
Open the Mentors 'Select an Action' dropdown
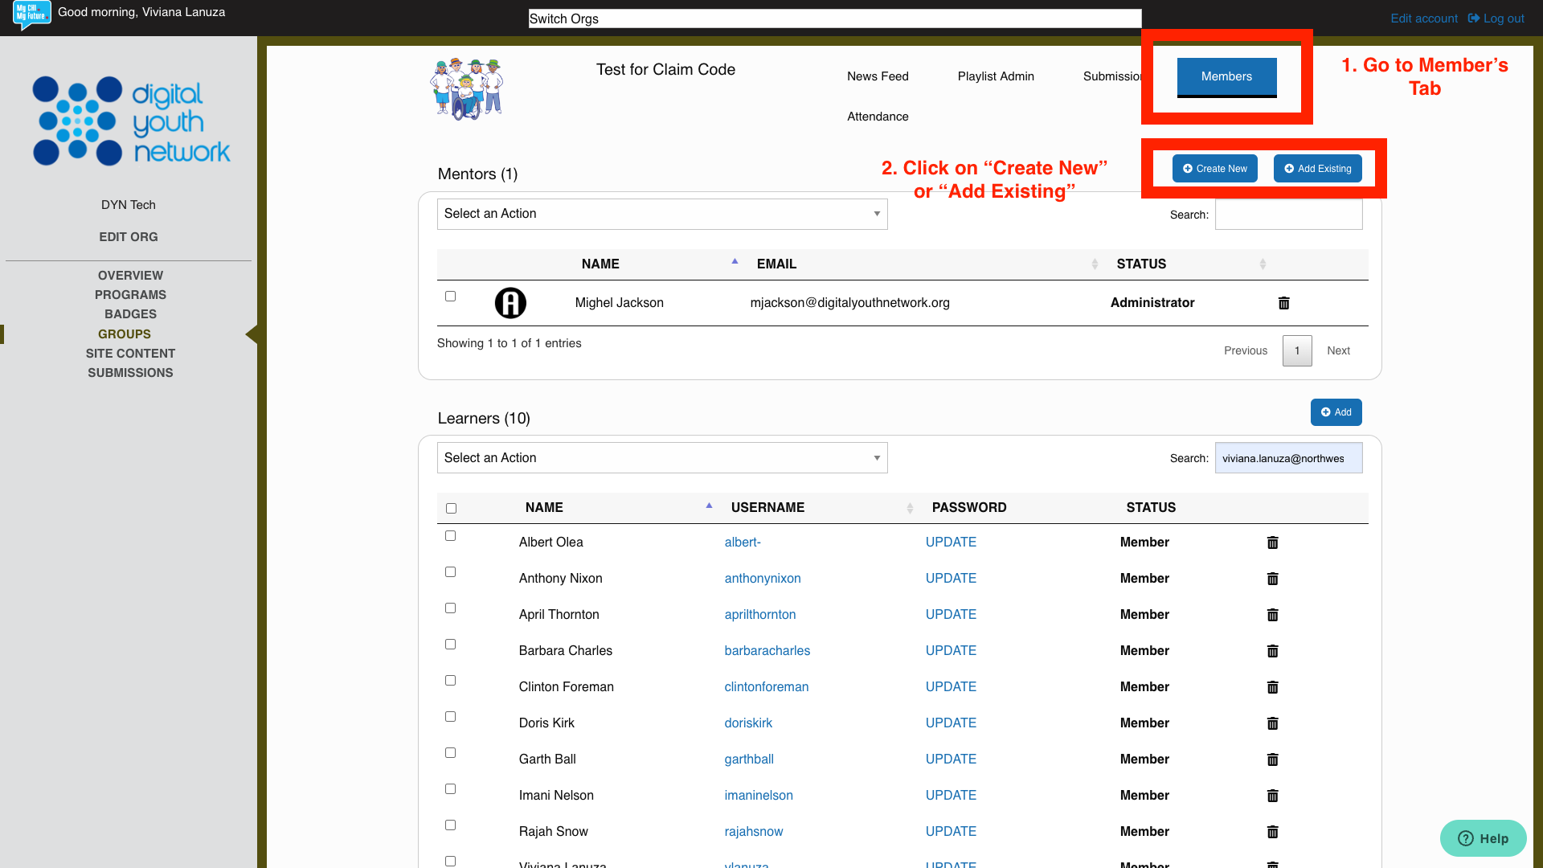(x=661, y=214)
